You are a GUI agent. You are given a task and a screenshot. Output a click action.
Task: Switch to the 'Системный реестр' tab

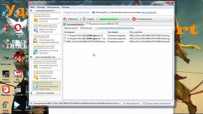click(73, 24)
